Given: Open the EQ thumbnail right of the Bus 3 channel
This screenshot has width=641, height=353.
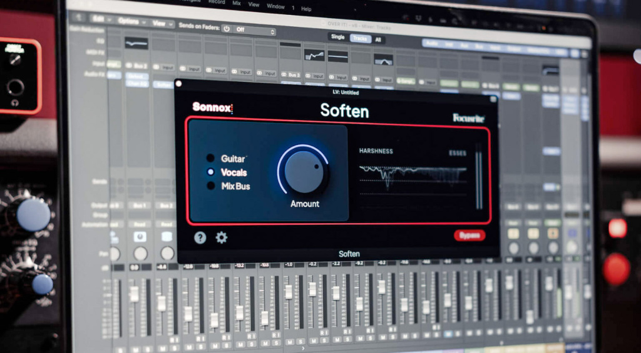Looking at the screenshot, I should (x=314, y=55).
